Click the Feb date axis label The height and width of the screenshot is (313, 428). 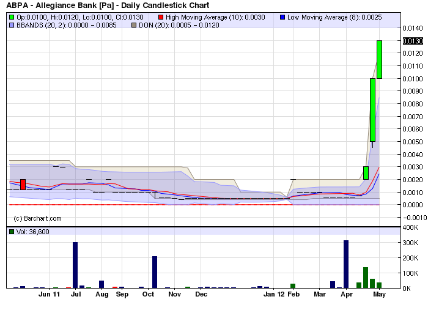pyautogui.click(x=293, y=294)
